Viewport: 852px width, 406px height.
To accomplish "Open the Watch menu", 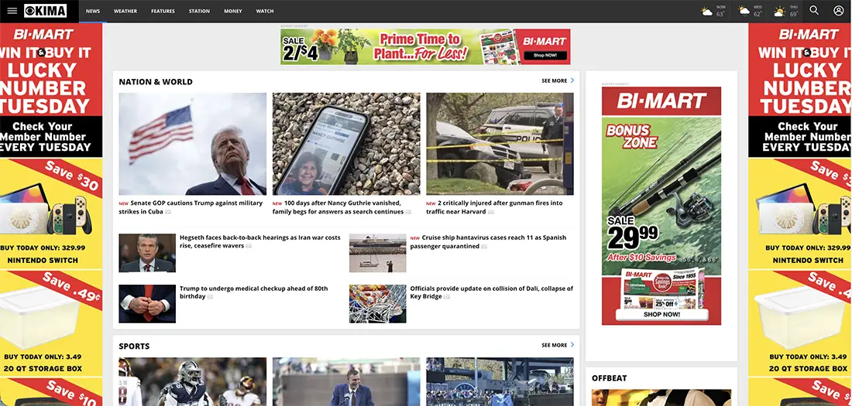I will 265,11.
